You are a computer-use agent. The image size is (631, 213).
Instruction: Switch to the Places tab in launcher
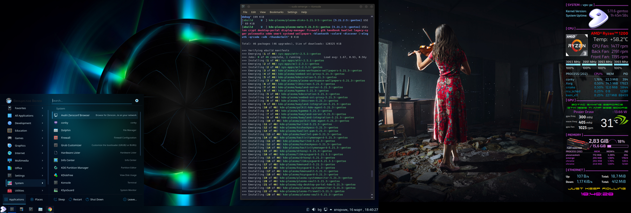(x=36, y=199)
